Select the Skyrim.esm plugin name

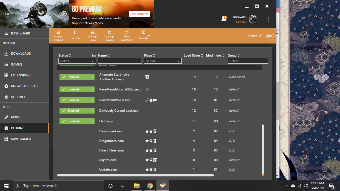108,160
